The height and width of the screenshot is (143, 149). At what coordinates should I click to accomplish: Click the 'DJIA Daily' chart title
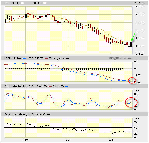click(12, 3)
